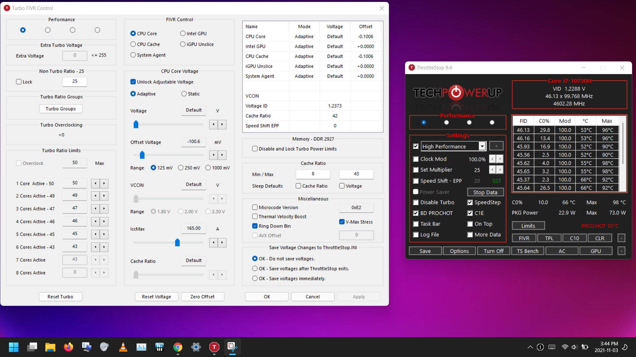Open Turbo Groups button
Viewport: 636px width, 357px height.
pos(61,109)
